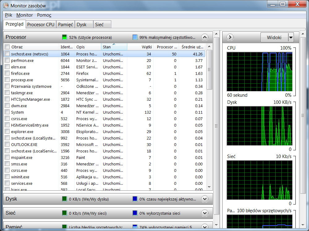Click the Dysk section header bar
Screen dimensions: 309x231
108,199
